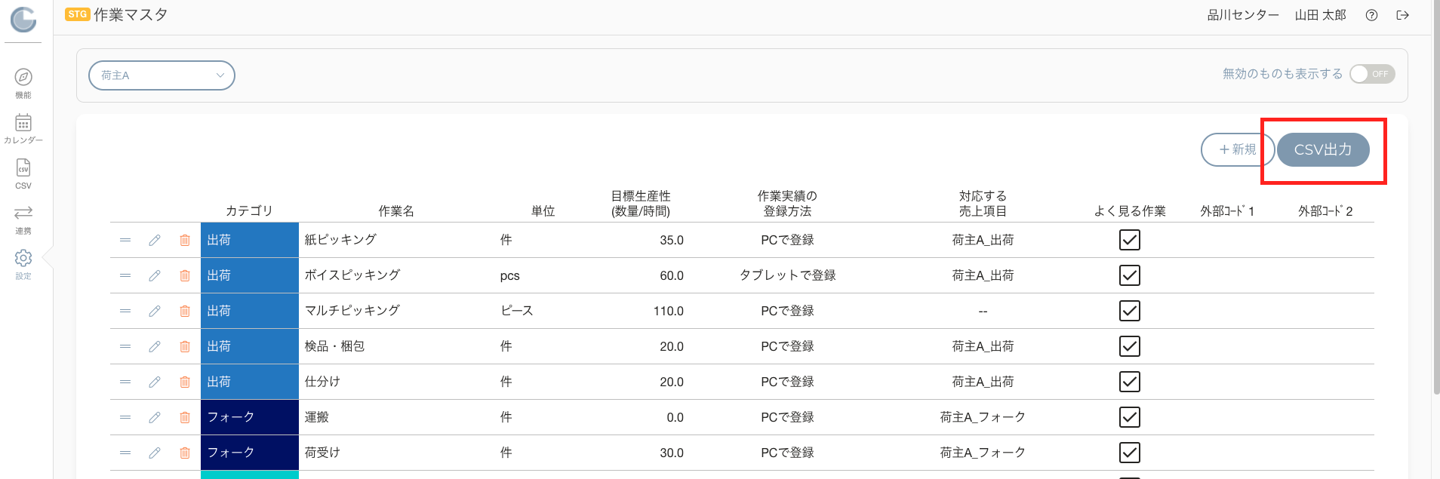Click the app logo icon
This screenshot has height=479, width=1440.
click(23, 20)
